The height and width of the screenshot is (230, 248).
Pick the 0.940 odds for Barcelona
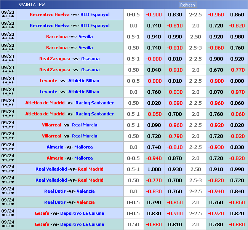154,37
